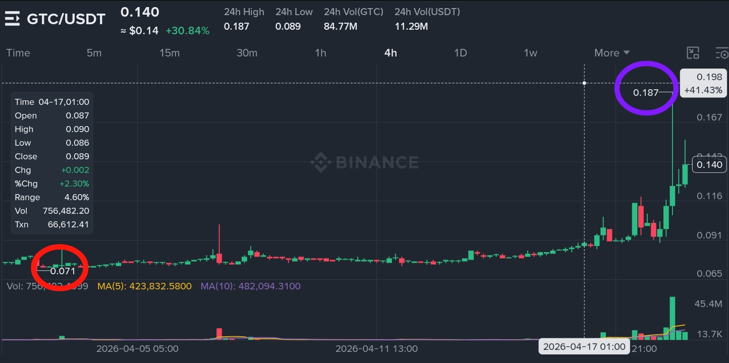Select the 5m interval tab
This screenshot has height=363, width=729.
click(x=94, y=53)
